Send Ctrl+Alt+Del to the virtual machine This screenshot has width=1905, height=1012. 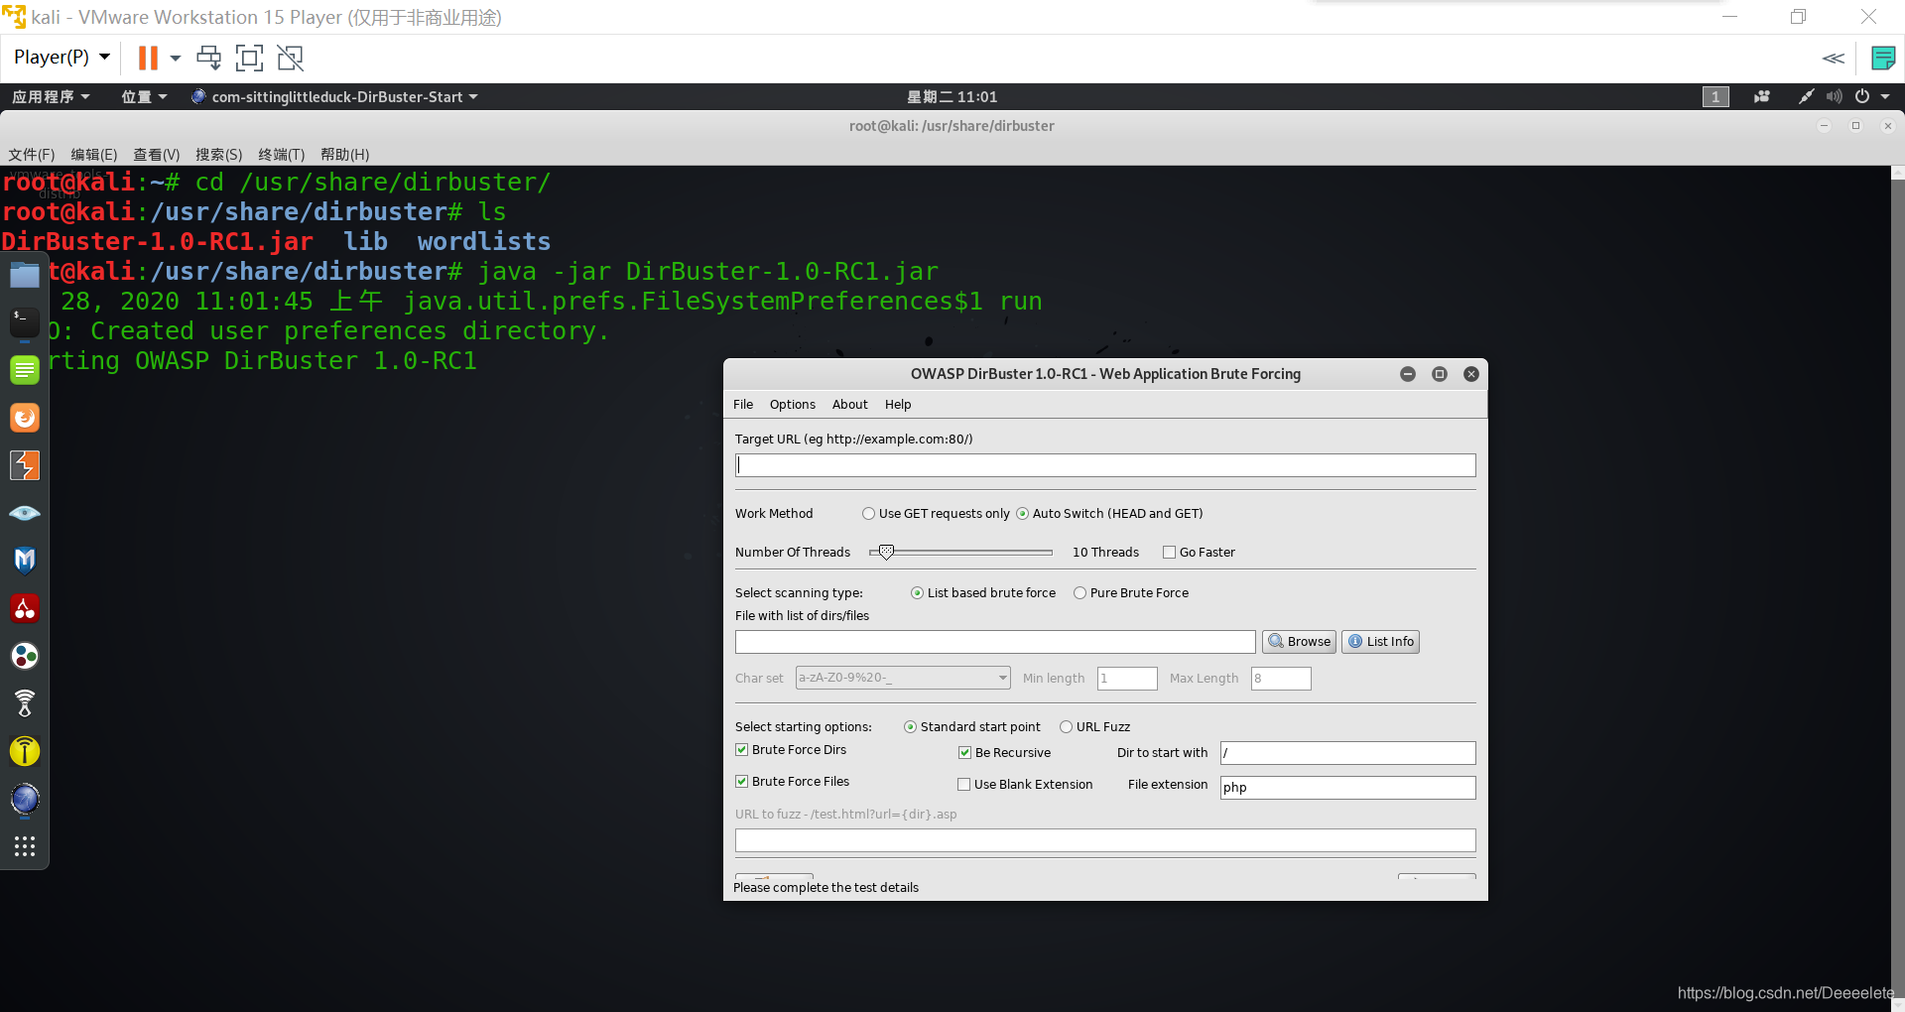point(208,58)
